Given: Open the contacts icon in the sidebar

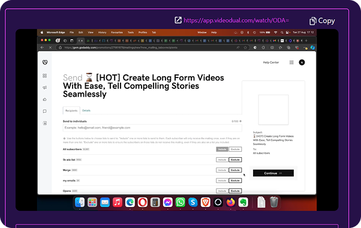Looking at the screenshot, I should coord(44,123).
